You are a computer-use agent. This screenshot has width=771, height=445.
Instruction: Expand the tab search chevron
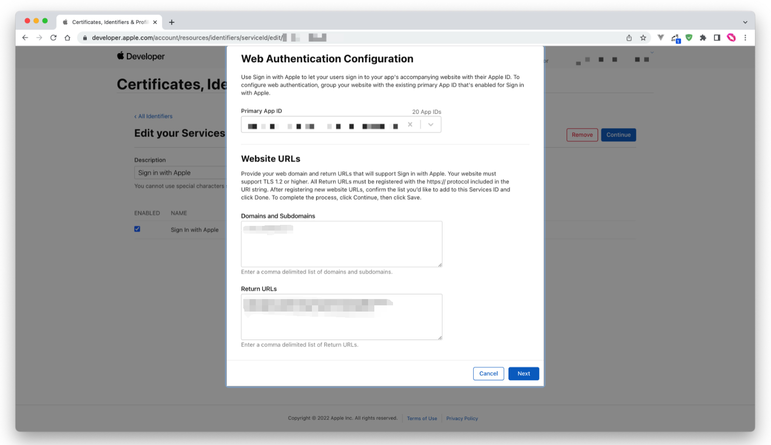point(745,22)
